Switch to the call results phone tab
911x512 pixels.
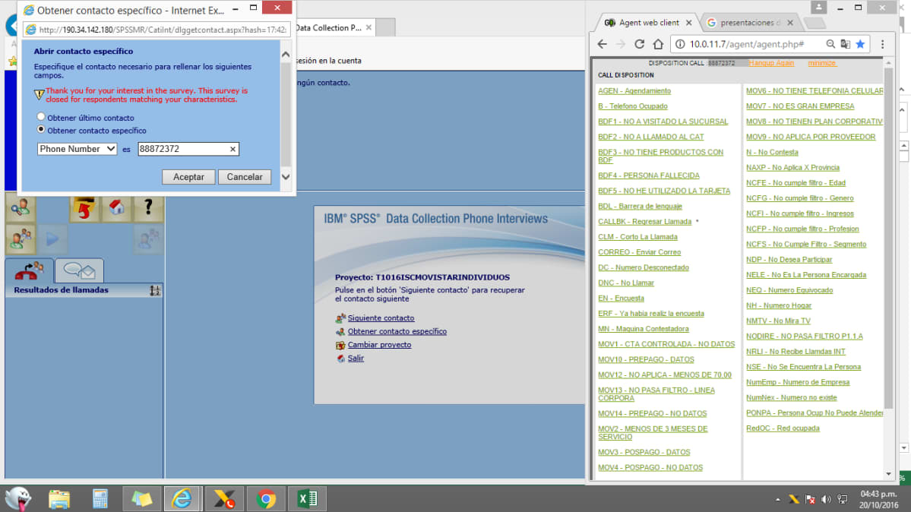29,271
